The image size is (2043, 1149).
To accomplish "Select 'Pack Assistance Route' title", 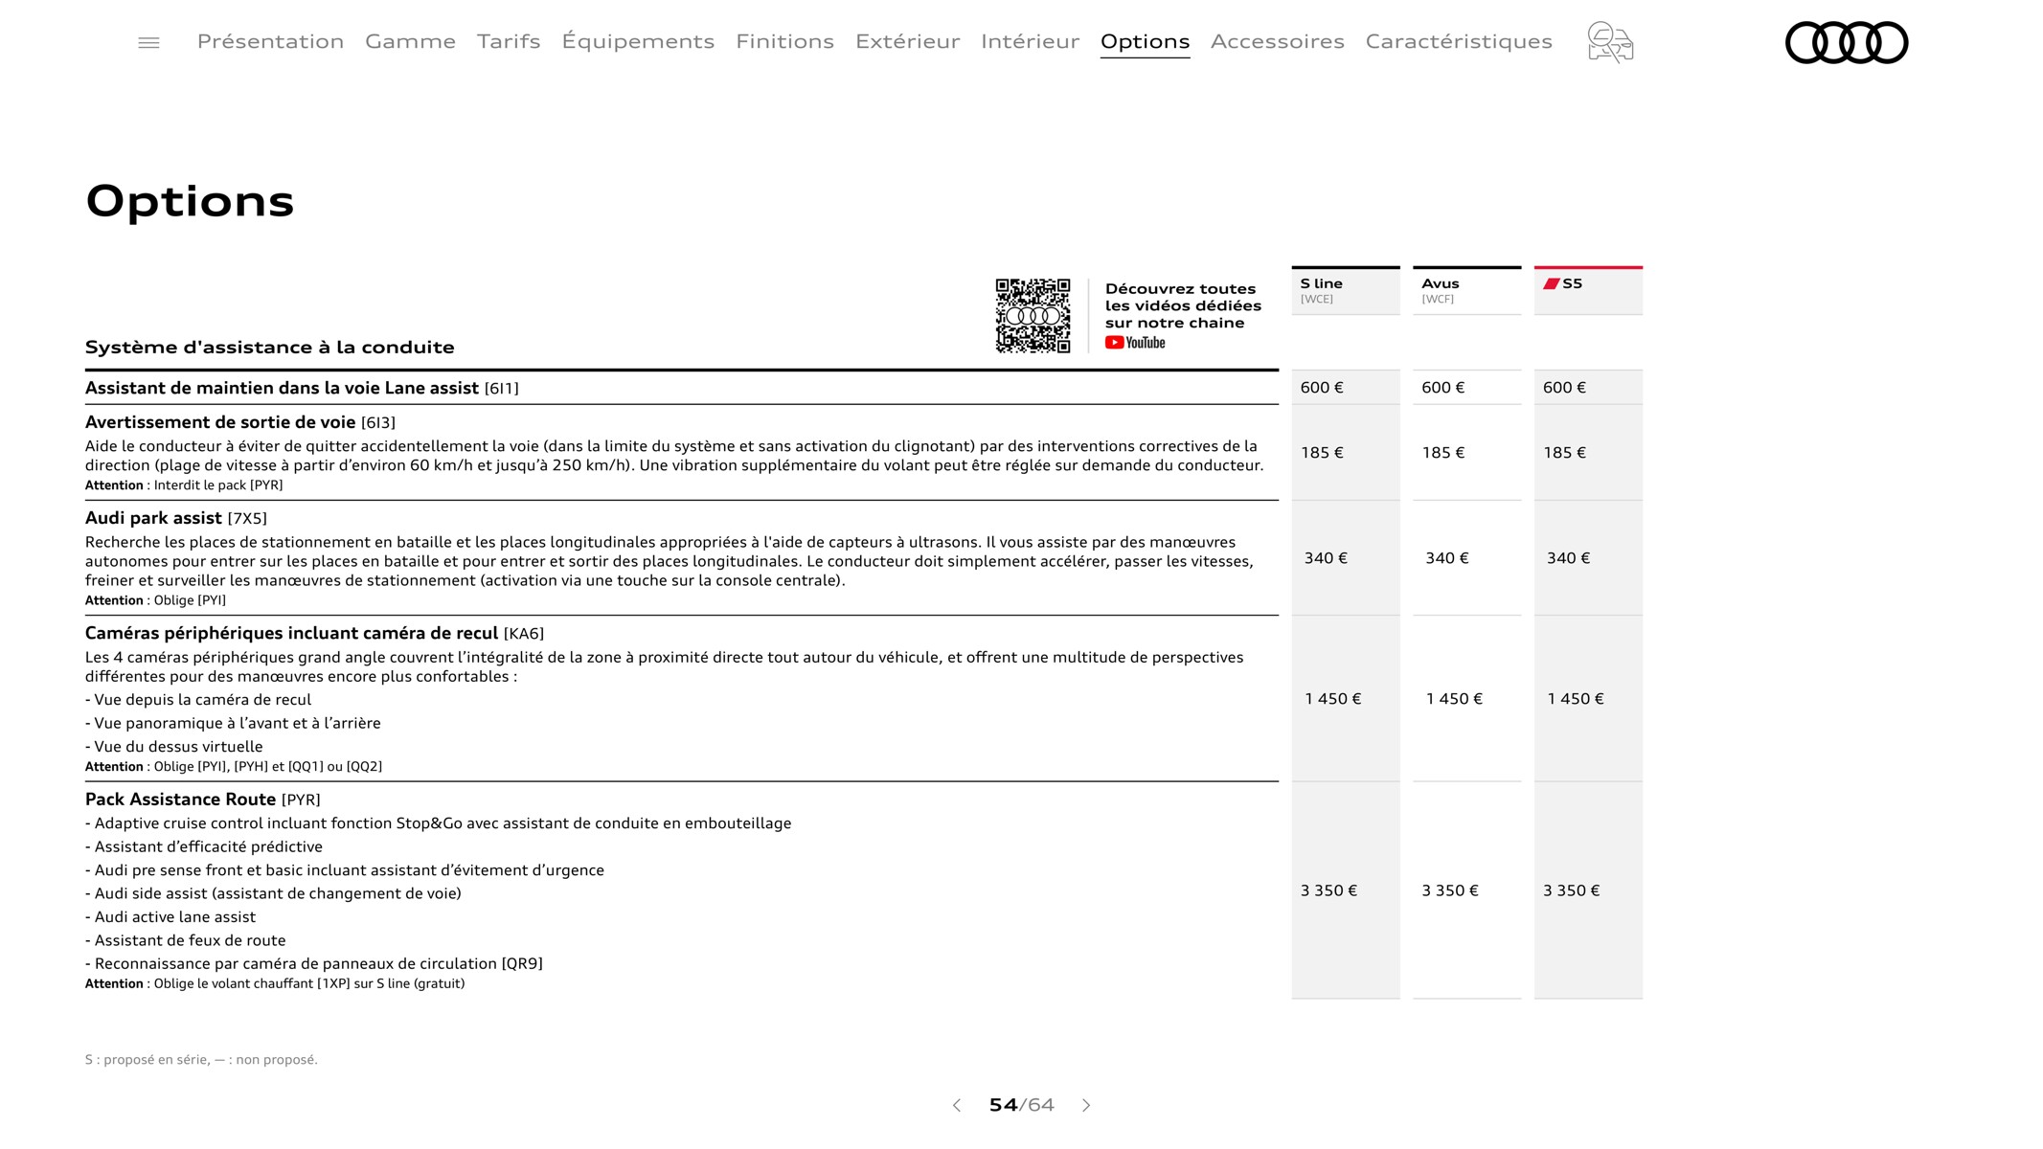I will click(180, 800).
